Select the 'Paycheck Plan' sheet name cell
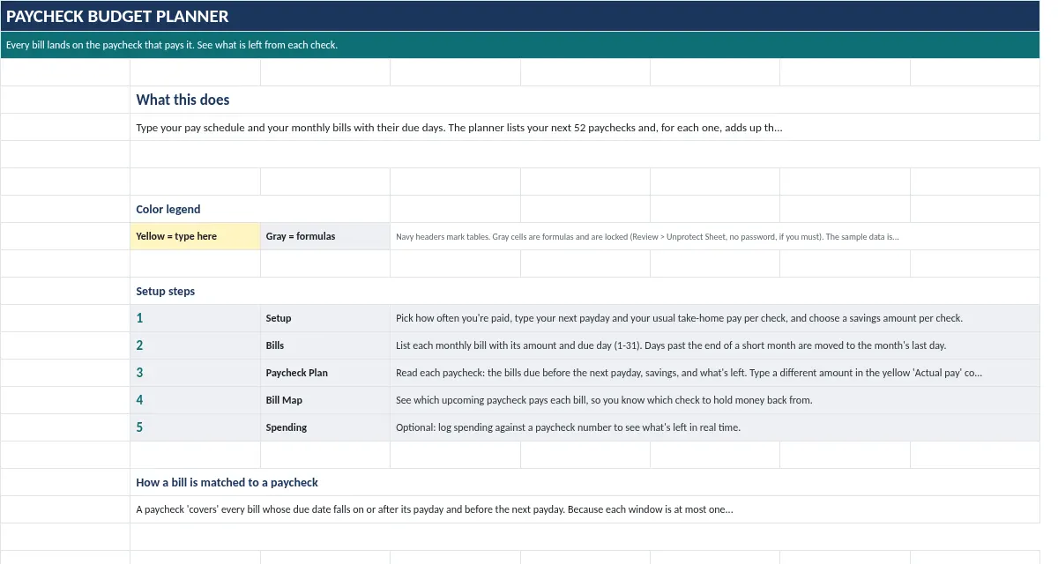The height and width of the screenshot is (564, 1058). click(325, 373)
